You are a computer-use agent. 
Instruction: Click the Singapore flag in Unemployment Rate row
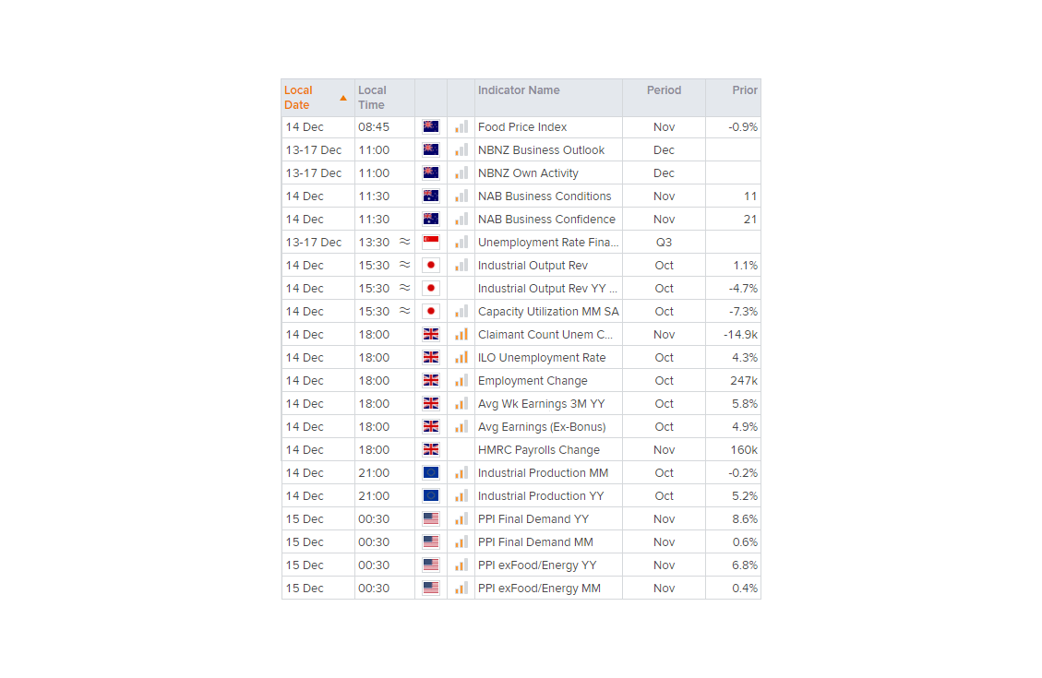(x=430, y=243)
